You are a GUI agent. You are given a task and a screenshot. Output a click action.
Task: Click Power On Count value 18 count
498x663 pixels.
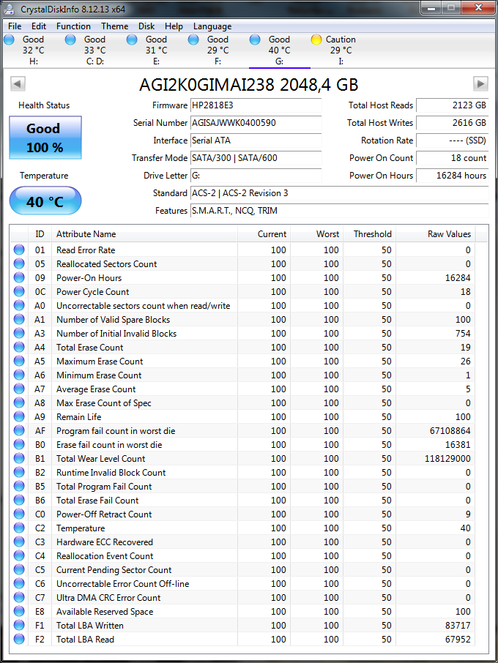coord(453,158)
